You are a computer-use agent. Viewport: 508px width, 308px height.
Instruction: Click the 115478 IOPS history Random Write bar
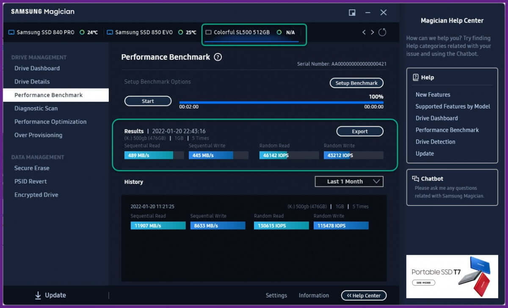(341, 226)
